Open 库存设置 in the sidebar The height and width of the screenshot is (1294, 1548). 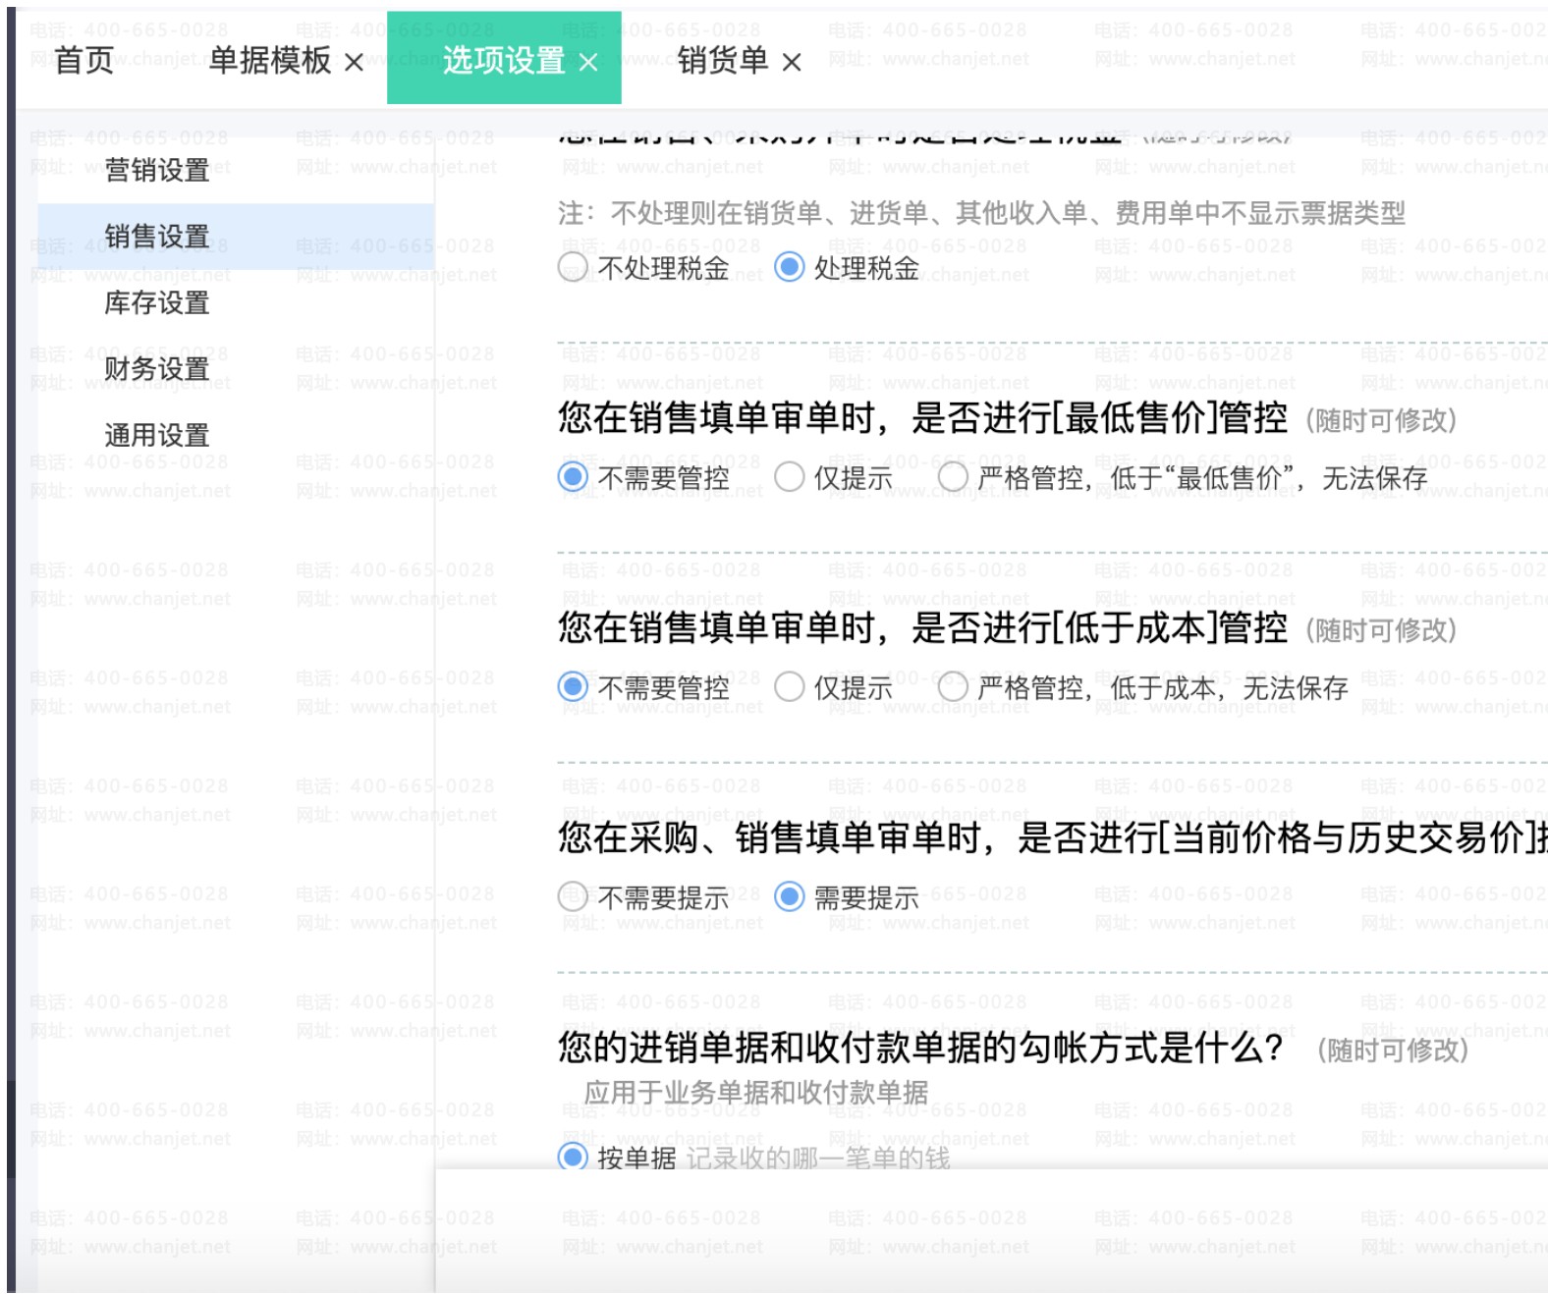157,302
